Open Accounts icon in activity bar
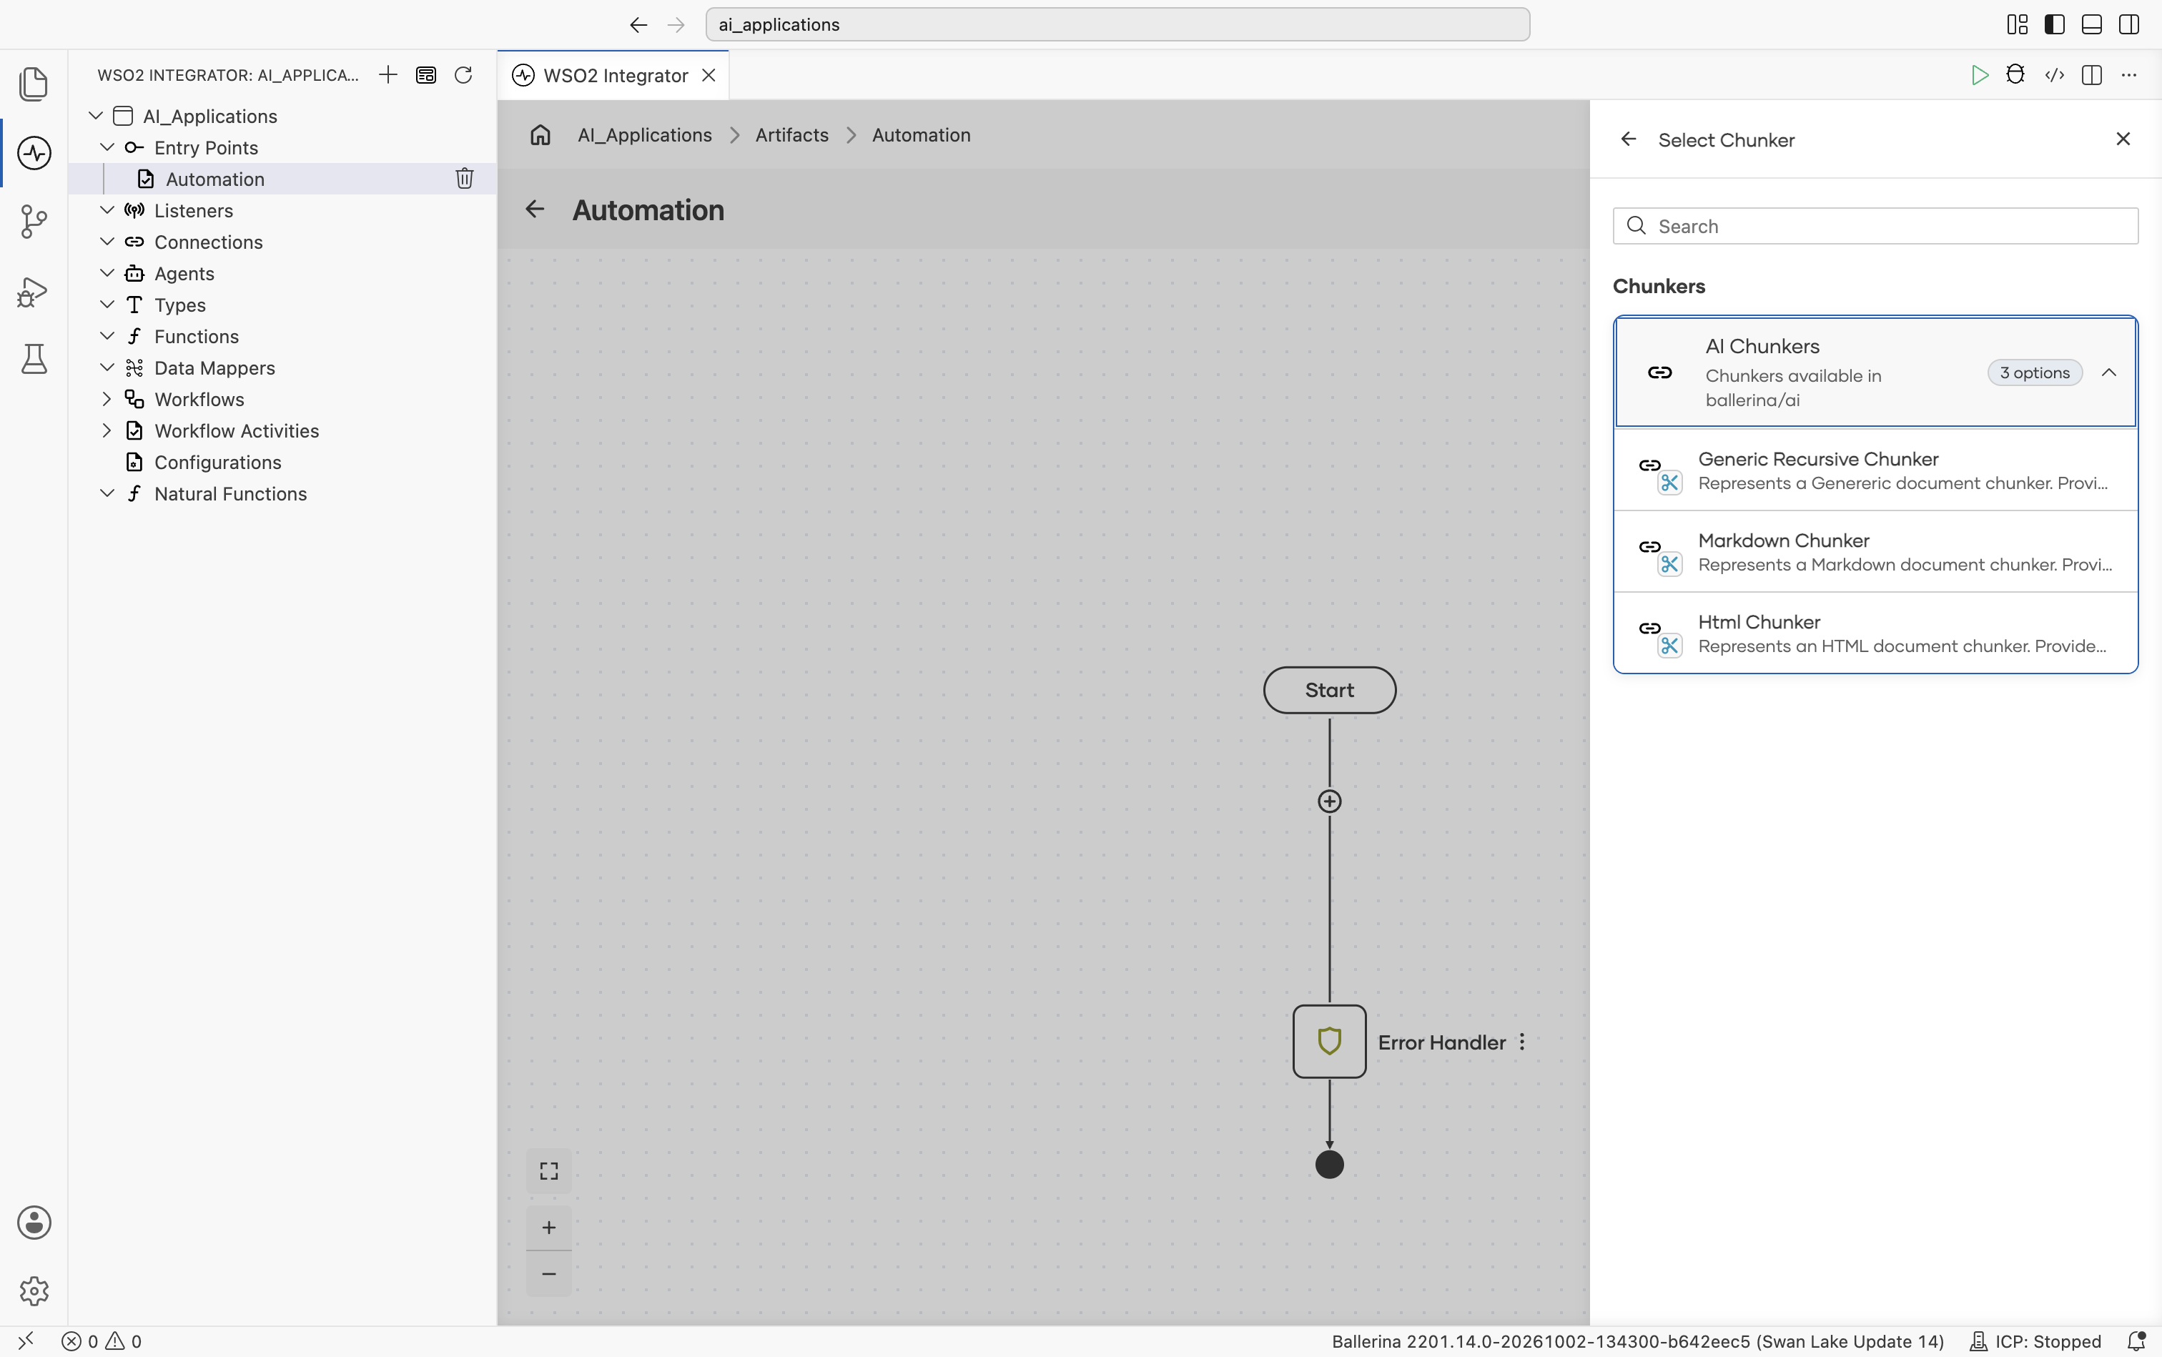 point(34,1223)
